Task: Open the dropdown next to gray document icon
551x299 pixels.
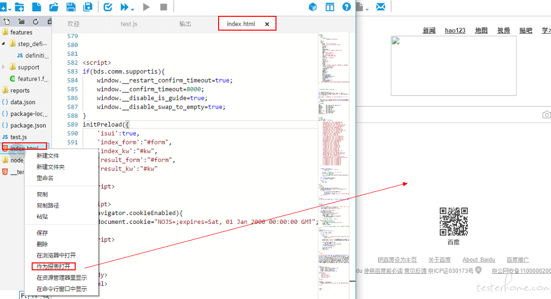Action: [367, 9]
